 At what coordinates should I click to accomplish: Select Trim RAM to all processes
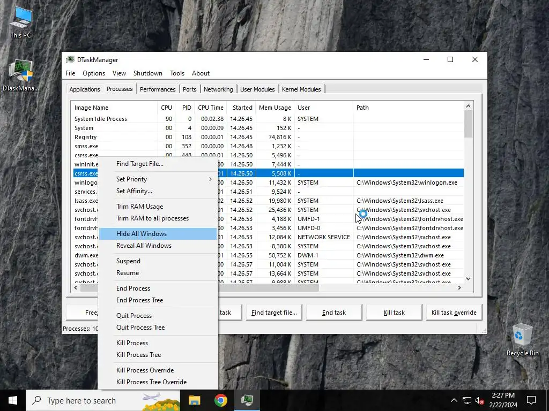click(158, 218)
